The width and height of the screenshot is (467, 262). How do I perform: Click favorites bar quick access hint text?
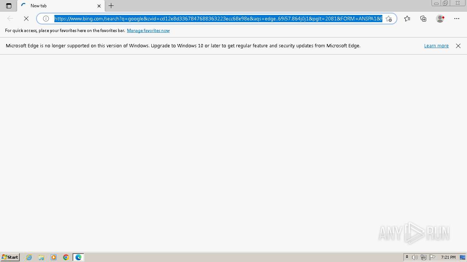click(x=65, y=31)
